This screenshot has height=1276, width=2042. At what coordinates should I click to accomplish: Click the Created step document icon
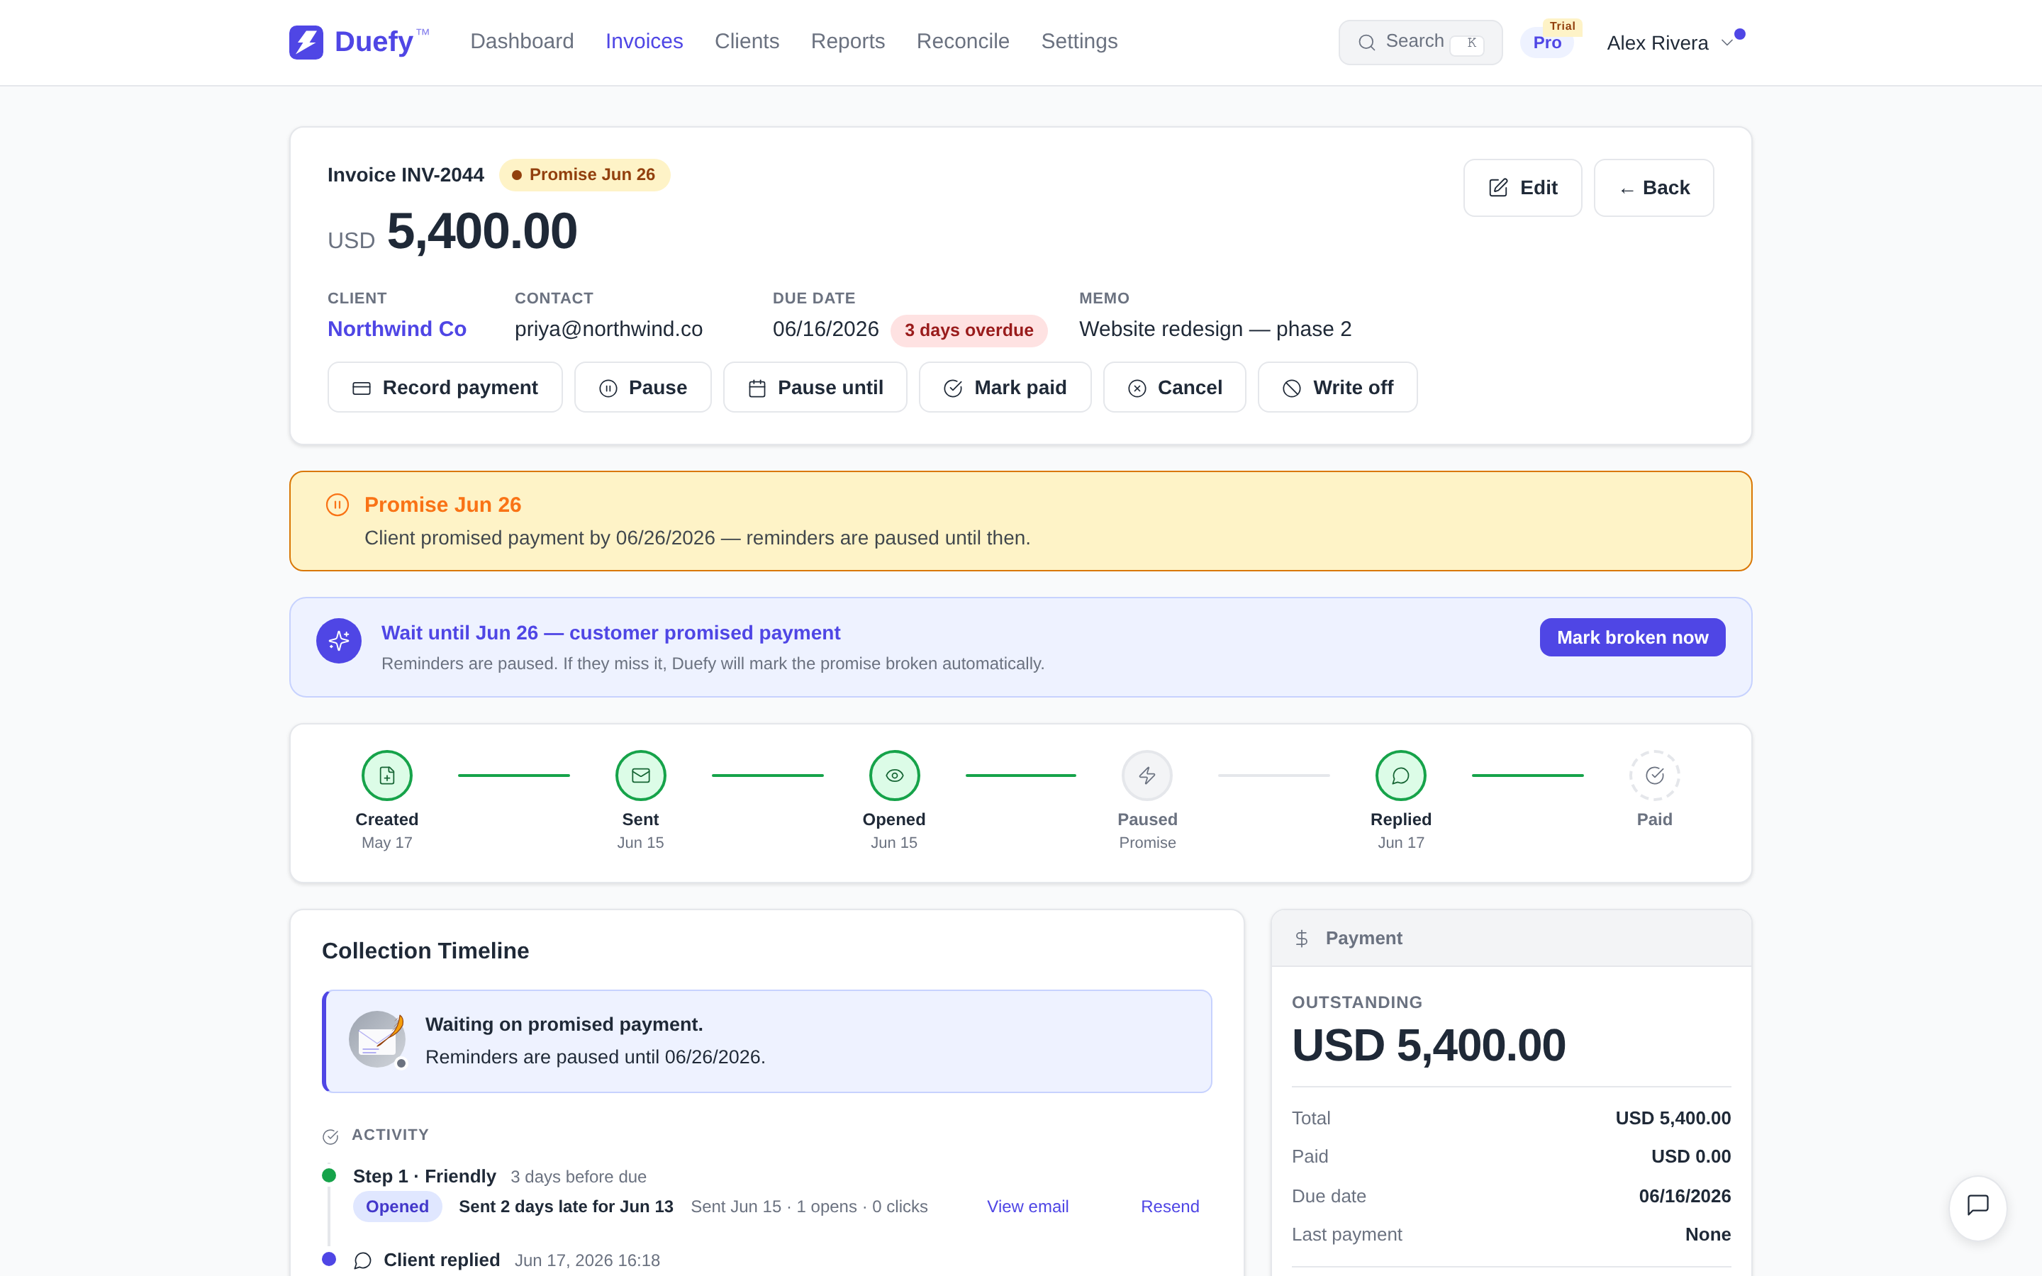point(386,776)
